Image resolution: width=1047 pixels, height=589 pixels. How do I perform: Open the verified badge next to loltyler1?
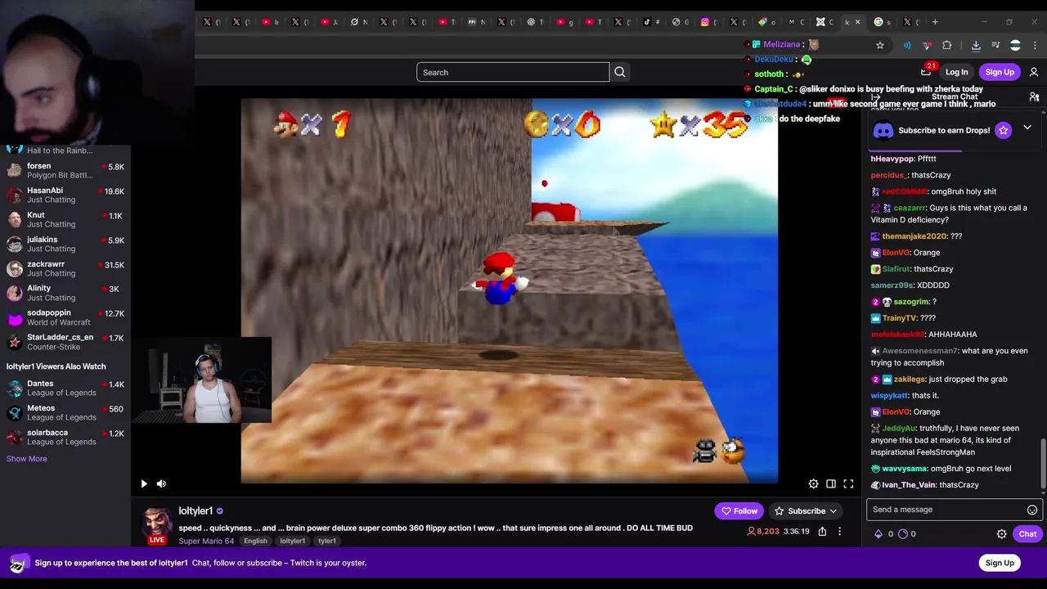(x=219, y=511)
